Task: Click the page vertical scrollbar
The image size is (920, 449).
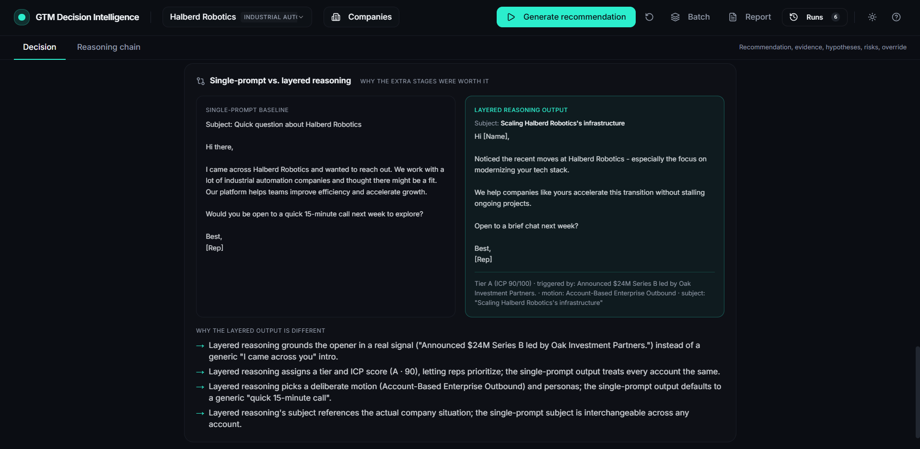Action: point(918,392)
